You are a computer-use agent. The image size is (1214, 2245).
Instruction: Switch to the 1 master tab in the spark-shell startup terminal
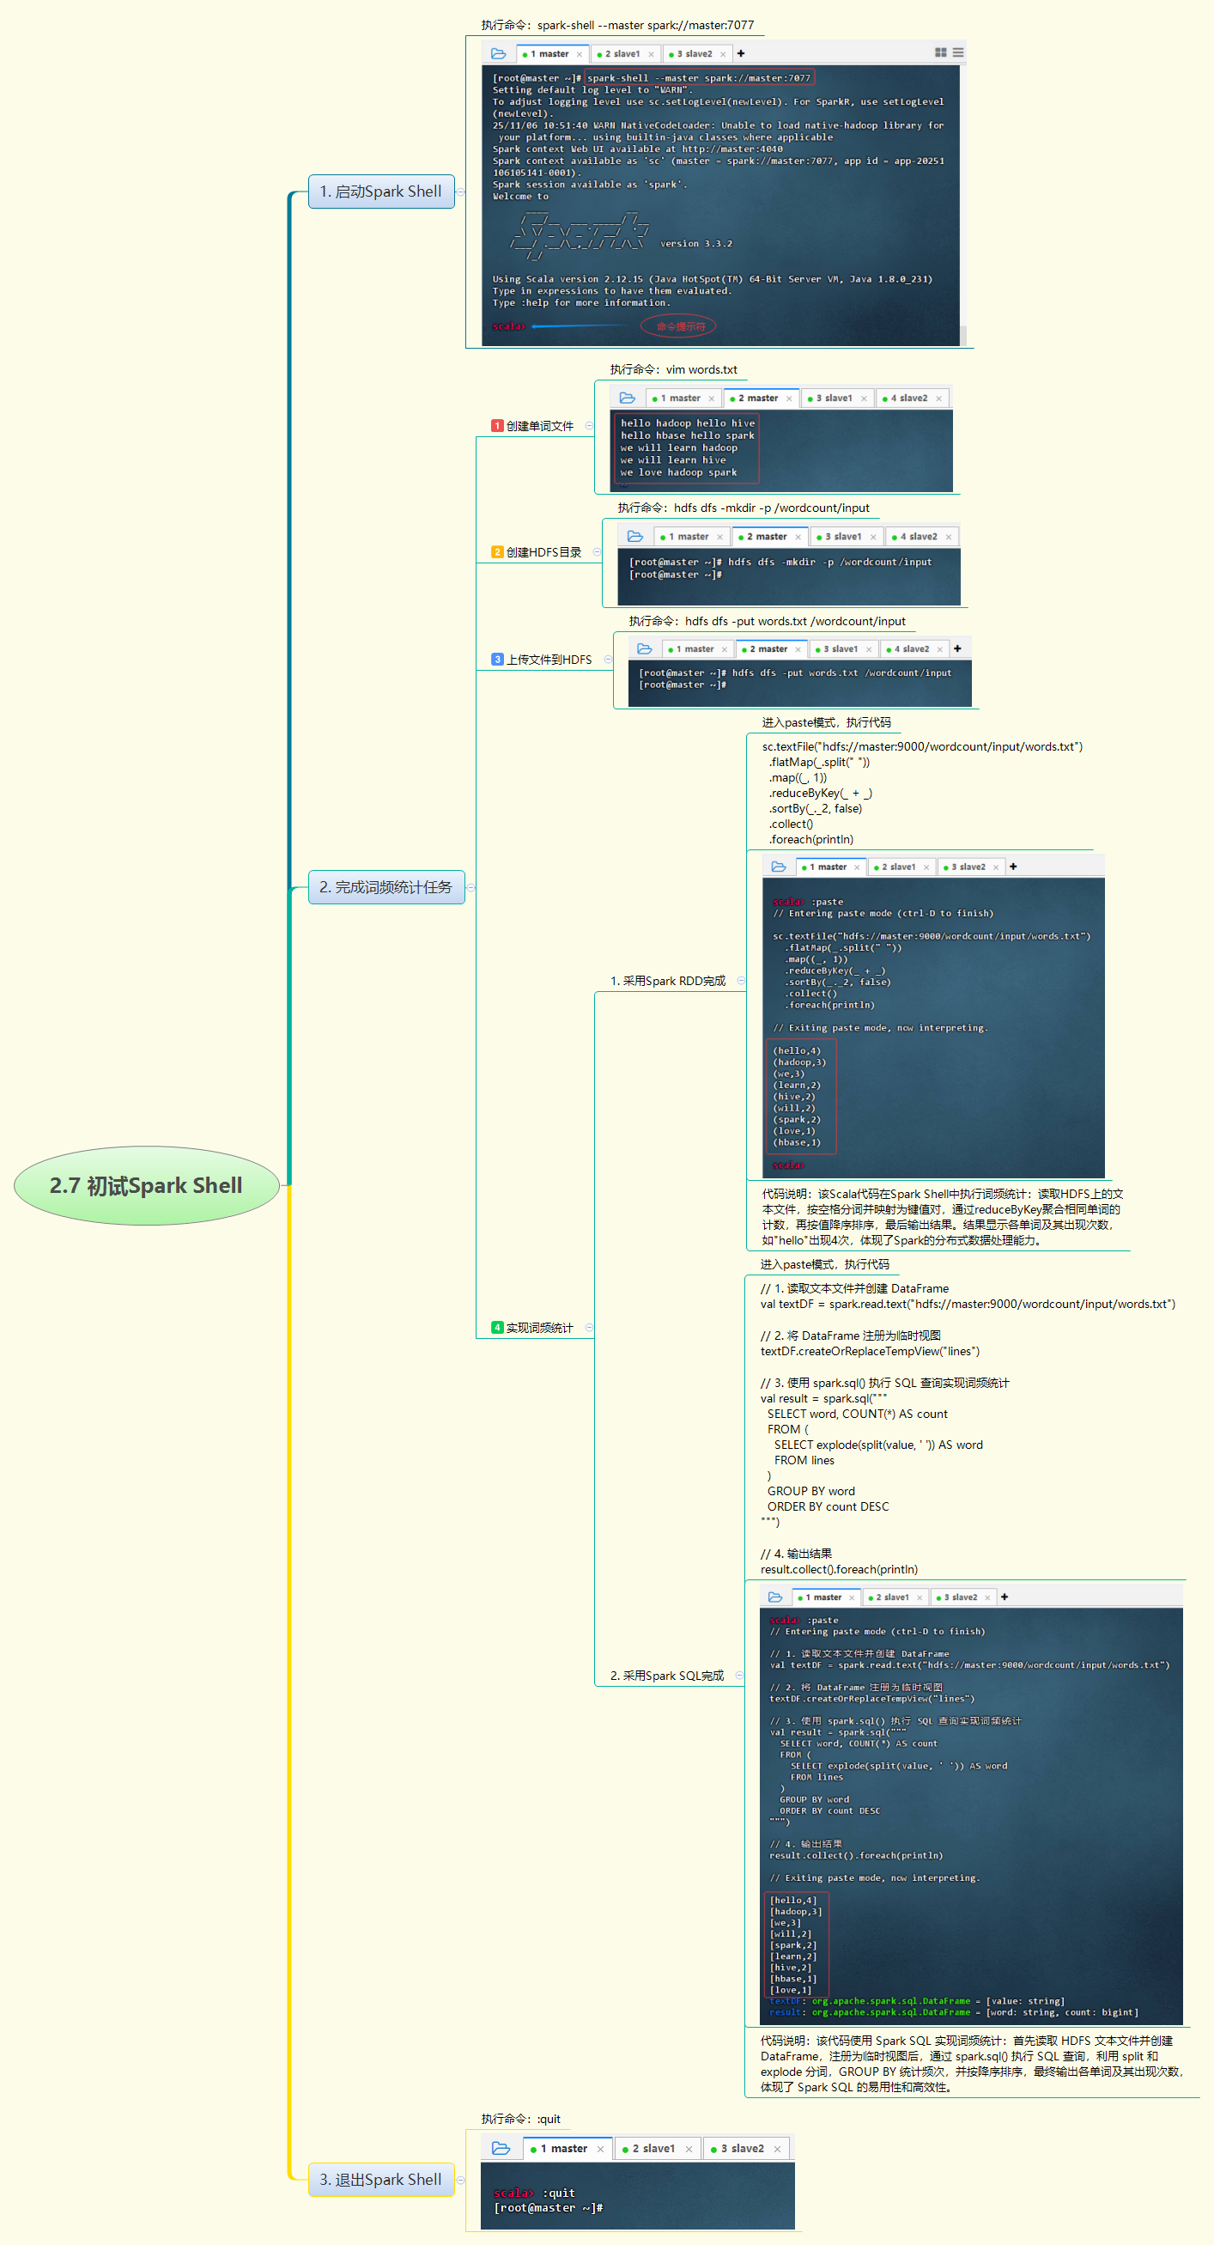[553, 54]
